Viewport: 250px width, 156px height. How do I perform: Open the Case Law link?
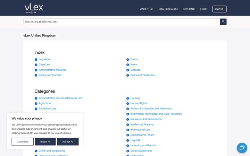pos(44,64)
